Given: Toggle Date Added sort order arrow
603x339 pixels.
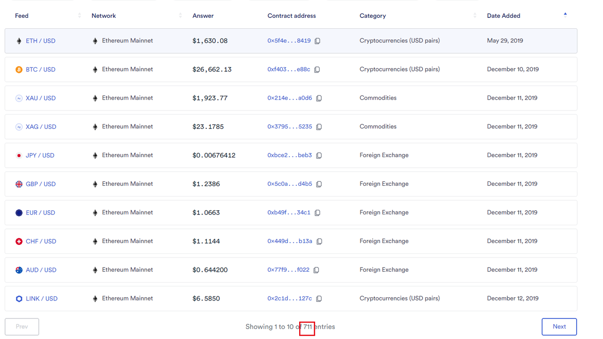Looking at the screenshot, I should pyautogui.click(x=565, y=15).
